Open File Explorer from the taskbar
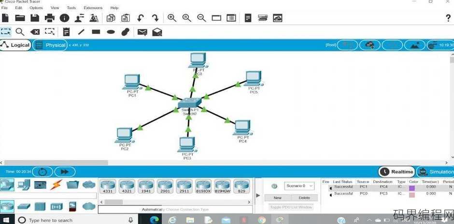The height and width of the screenshot is (224, 454). (x=190, y=220)
